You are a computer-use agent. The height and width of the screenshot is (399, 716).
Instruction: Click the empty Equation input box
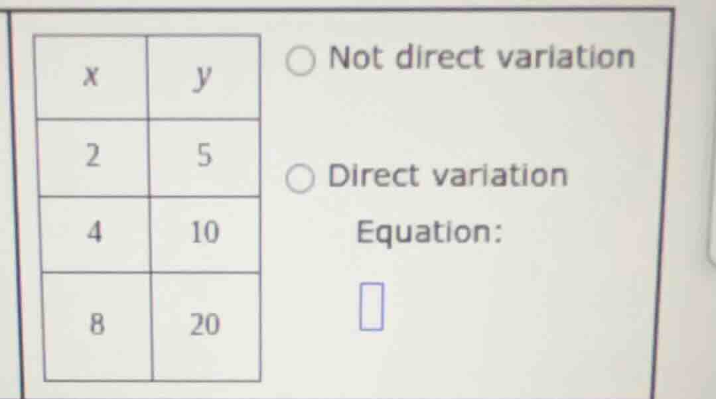click(x=372, y=306)
